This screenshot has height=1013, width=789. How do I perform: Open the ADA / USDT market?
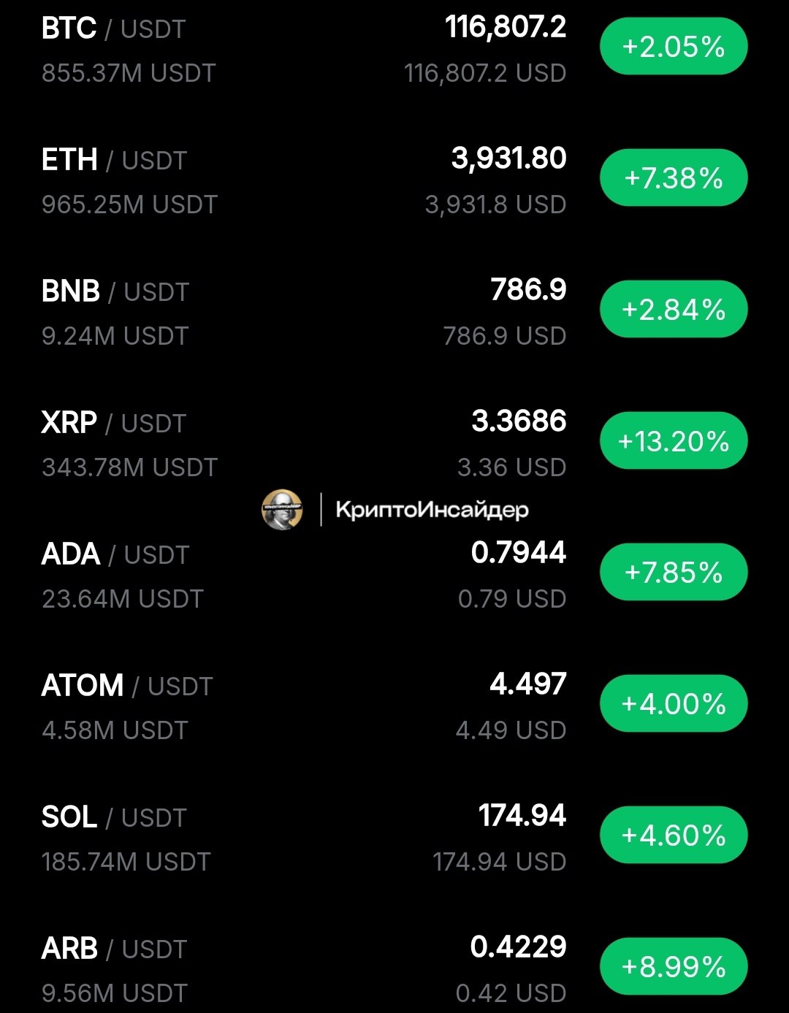tap(115, 555)
